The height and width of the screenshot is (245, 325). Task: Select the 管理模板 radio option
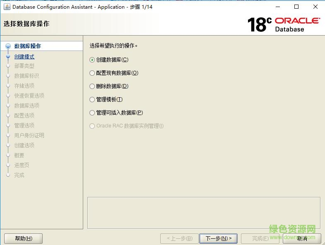pos(92,99)
